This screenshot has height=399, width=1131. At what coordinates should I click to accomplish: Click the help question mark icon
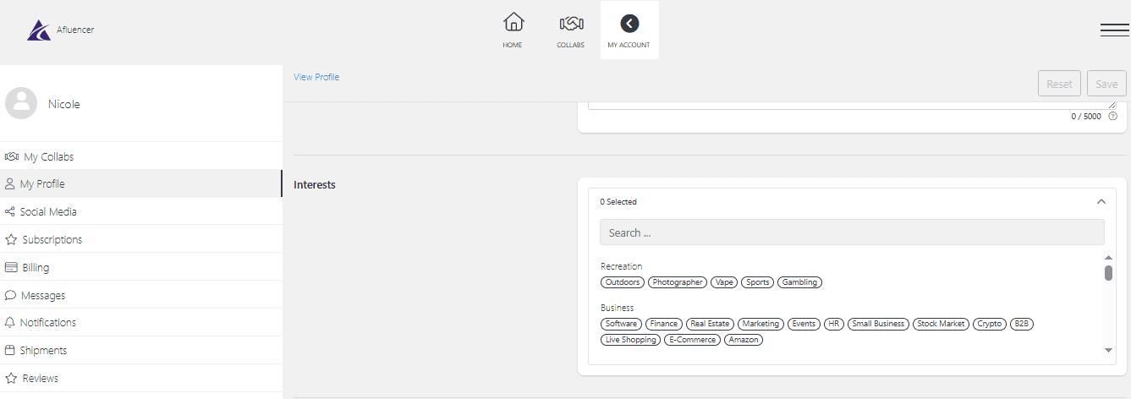pyautogui.click(x=1112, y=116)
